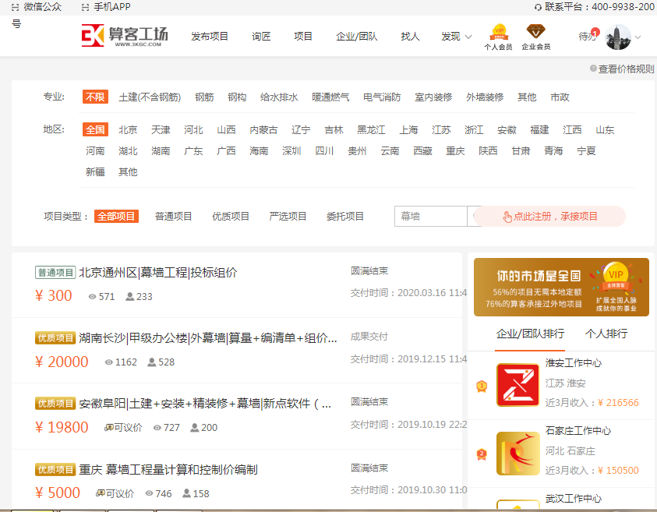Click the 查看价格规则 info icon
Image resolution: width=657 pixels, height=512 pixels.
coord(593,69)
